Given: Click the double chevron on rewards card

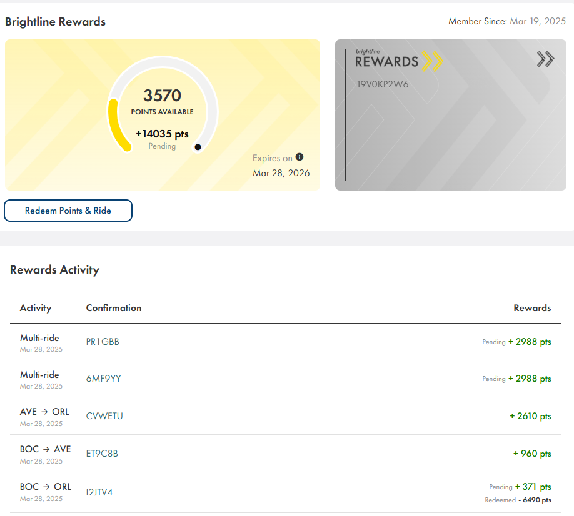Looking at the screenshot, I should click(545, 59).
